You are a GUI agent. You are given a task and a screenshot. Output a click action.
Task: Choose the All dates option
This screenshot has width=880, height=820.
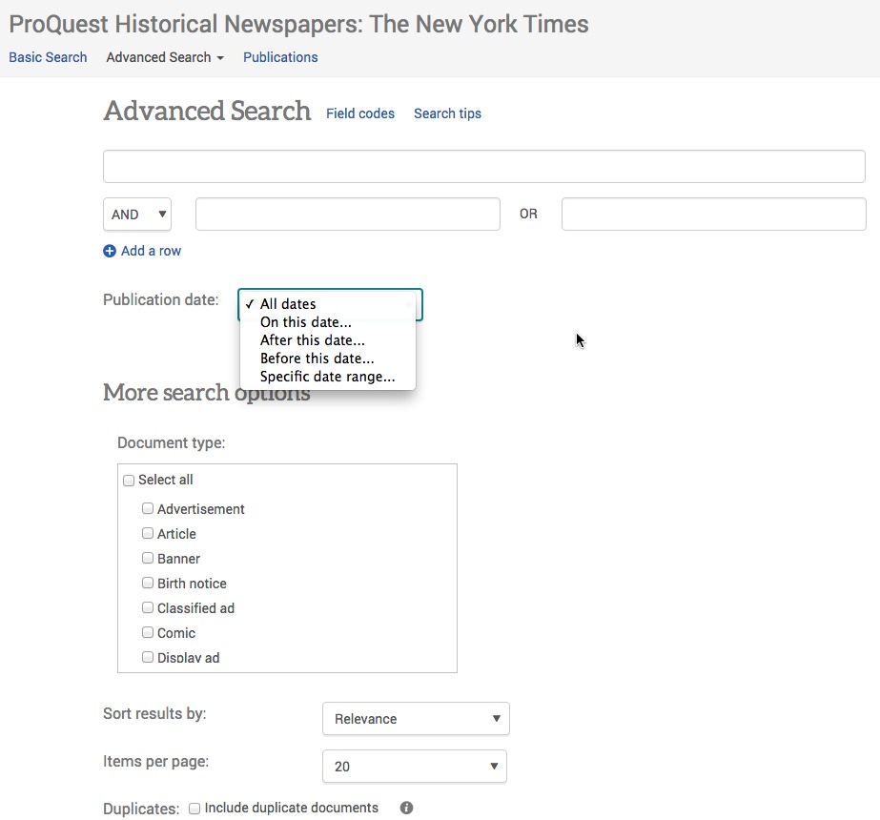[x=328, y=303]
